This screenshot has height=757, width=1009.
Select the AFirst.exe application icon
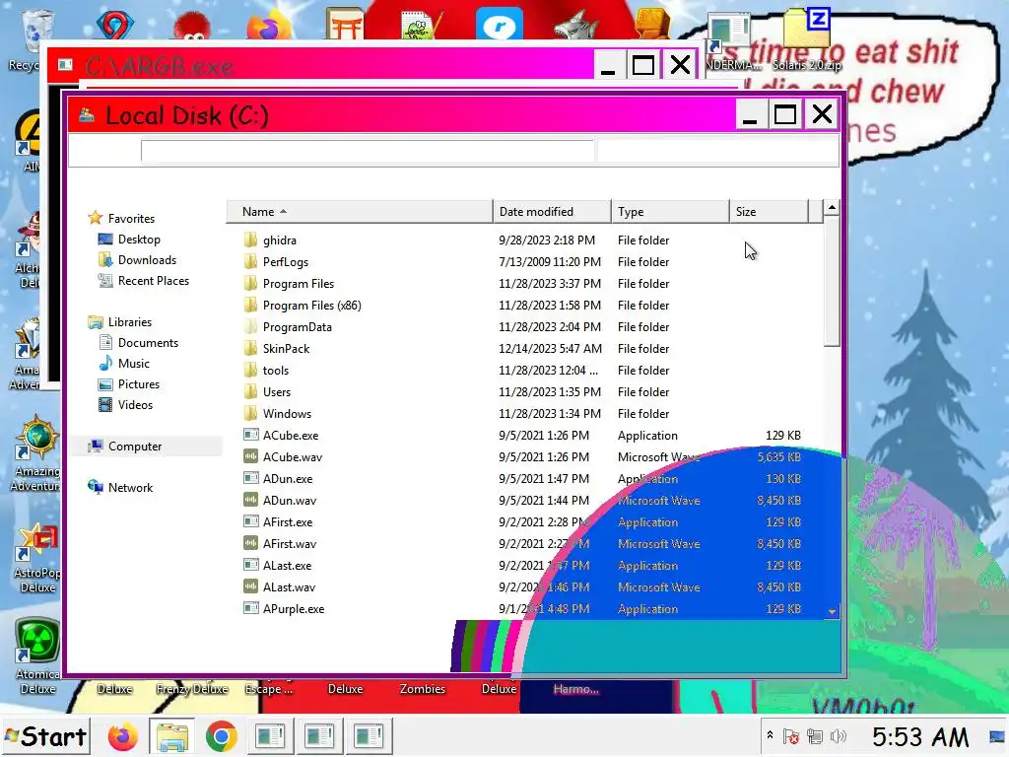click(x=251, y=522)
